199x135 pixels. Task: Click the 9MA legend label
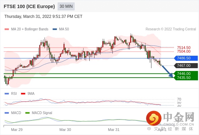[x=31, y=94]
